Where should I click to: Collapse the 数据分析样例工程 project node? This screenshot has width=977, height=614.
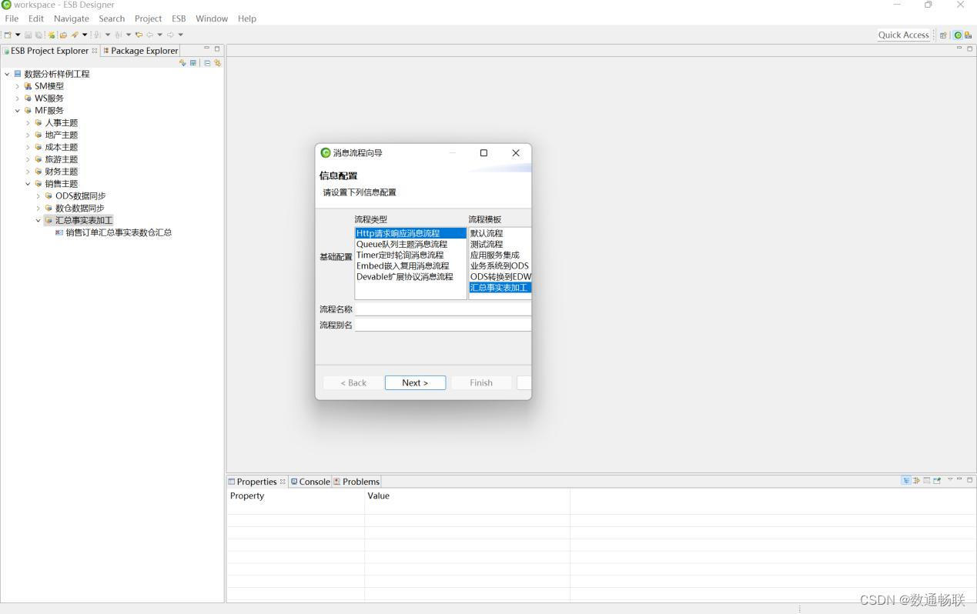[7, 74]
